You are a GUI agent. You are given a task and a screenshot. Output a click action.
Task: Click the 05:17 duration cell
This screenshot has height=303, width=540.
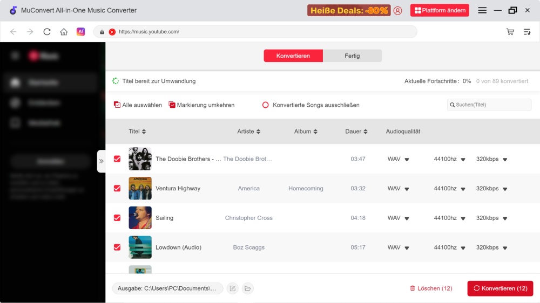tap(358, 247)
